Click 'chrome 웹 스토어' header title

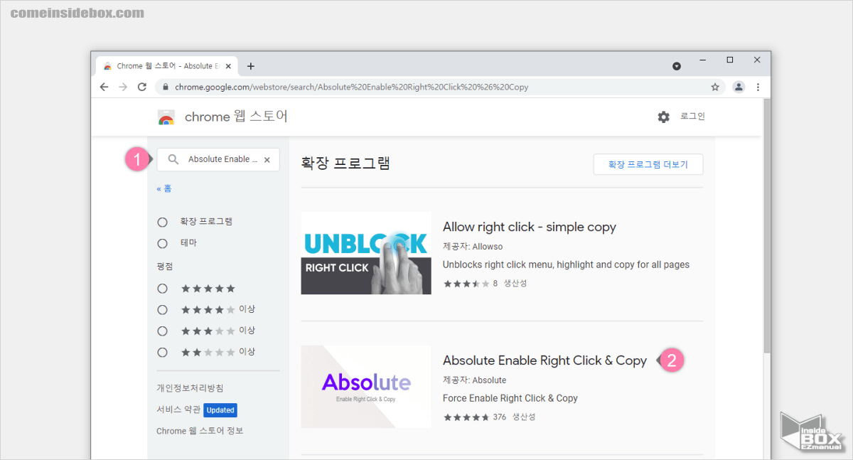[x=236, y=117]
